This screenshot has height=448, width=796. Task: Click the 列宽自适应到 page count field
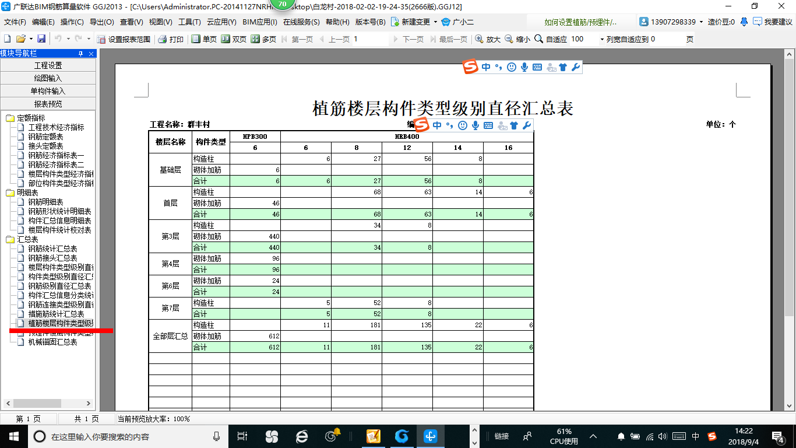pos(667,39)
